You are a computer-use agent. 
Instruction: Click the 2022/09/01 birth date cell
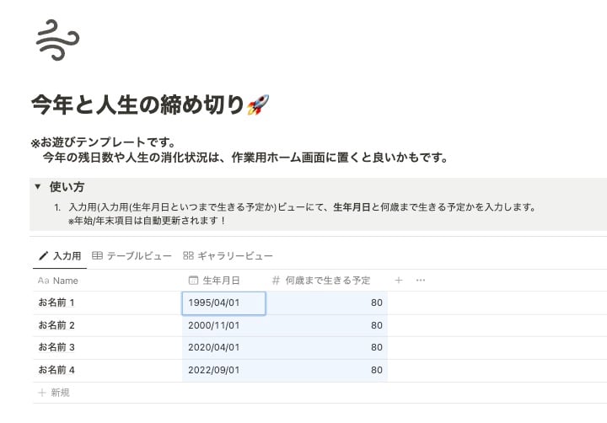pos(223,370)
